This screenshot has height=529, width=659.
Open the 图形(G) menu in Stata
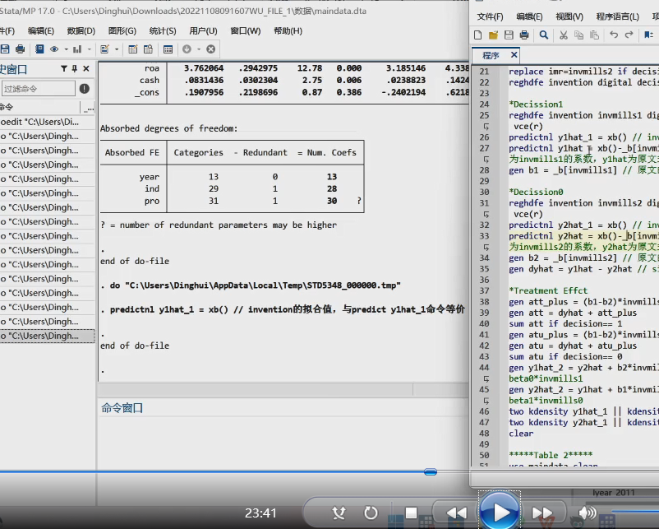(122, 30)
